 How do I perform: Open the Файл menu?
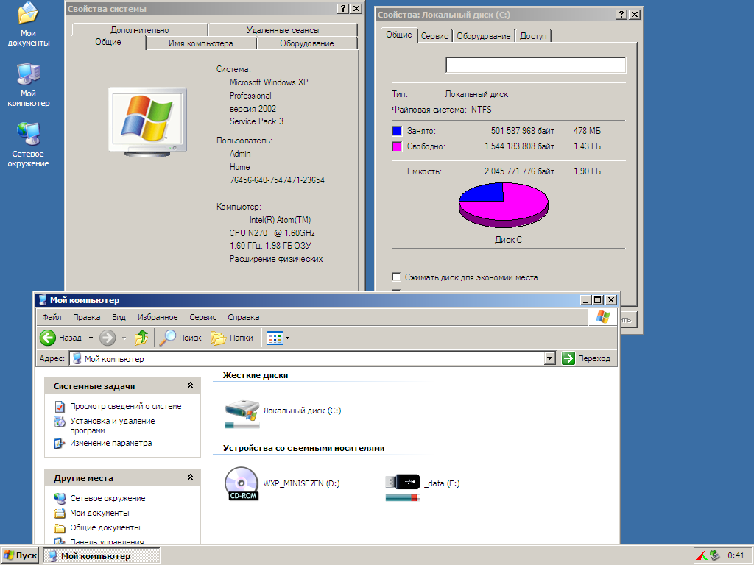52,317
